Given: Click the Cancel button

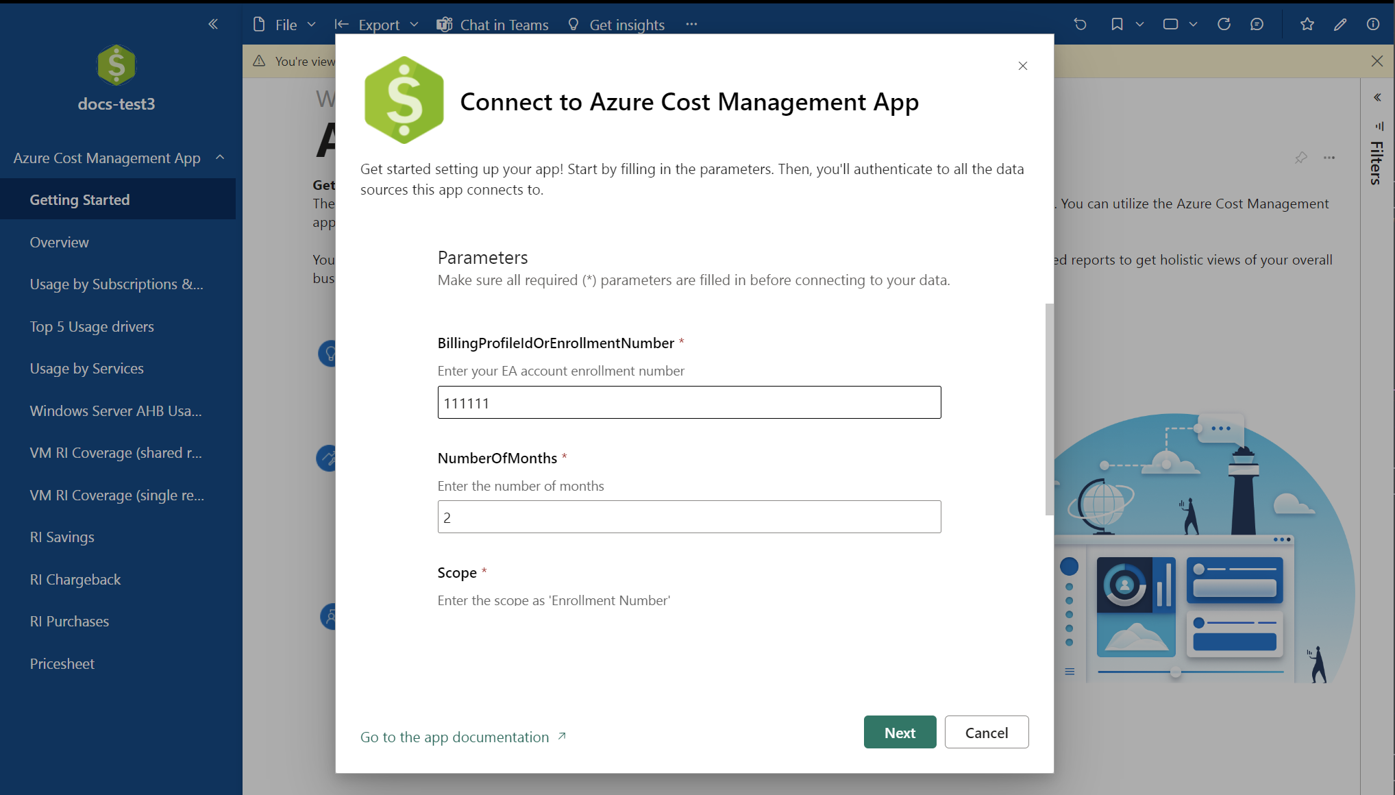Looking at the screenshot, I should (986, 733).
